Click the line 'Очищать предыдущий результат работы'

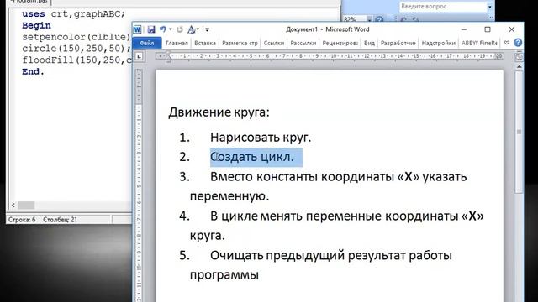(x=330, y=255)
